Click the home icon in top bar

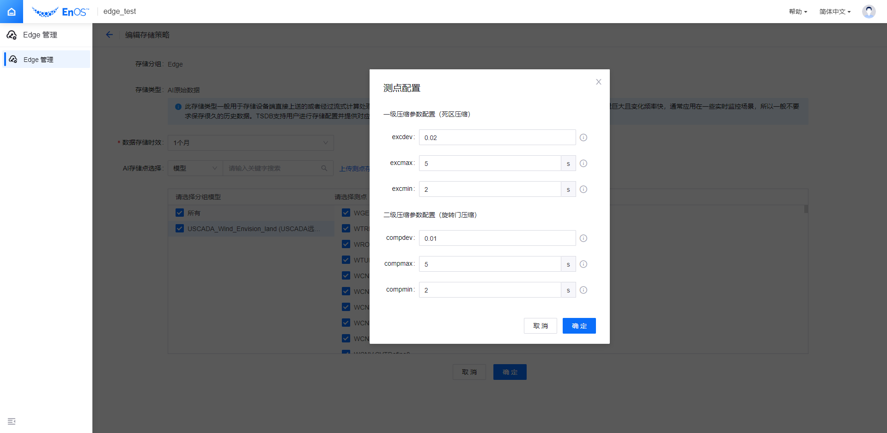click(x=12, y=12)
